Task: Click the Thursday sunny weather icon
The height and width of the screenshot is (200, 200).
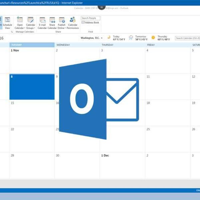Action: coord(153,37)
